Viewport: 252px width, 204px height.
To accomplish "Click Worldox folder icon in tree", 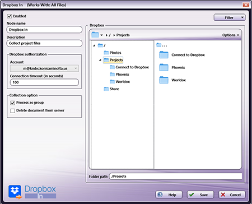I will [x=112, y=82].
